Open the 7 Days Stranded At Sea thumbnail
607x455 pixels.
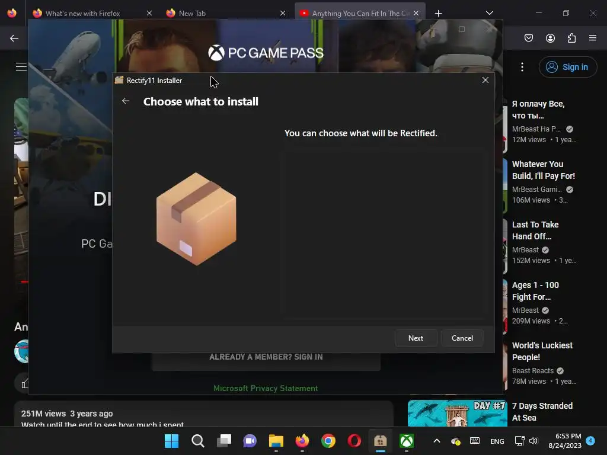457,413
